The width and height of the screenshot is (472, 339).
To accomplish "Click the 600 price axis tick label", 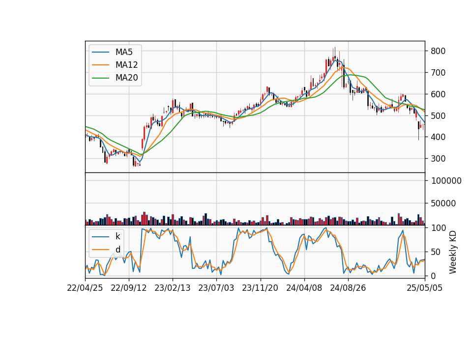I will [x=438, y=94].
